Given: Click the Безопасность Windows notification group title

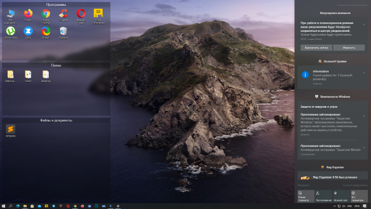Looking at the screenshot, I should pos(335,97).
